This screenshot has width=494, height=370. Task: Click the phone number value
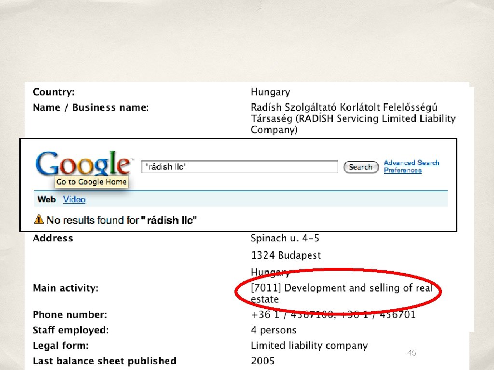click(333, 315)
